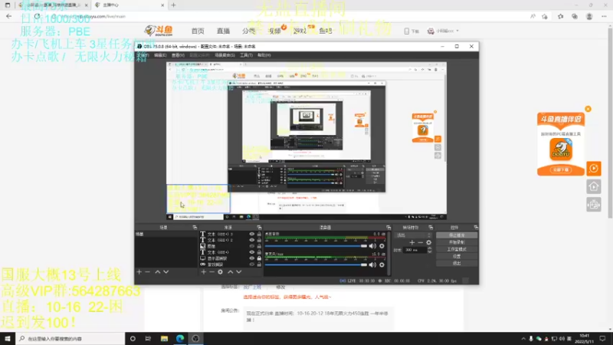Open File Explorer from taskbar
The image size is (613, 345).
point(164,339)
